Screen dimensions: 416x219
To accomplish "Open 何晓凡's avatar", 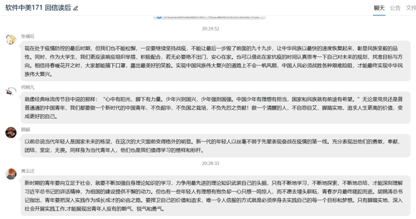I will 11,91.
